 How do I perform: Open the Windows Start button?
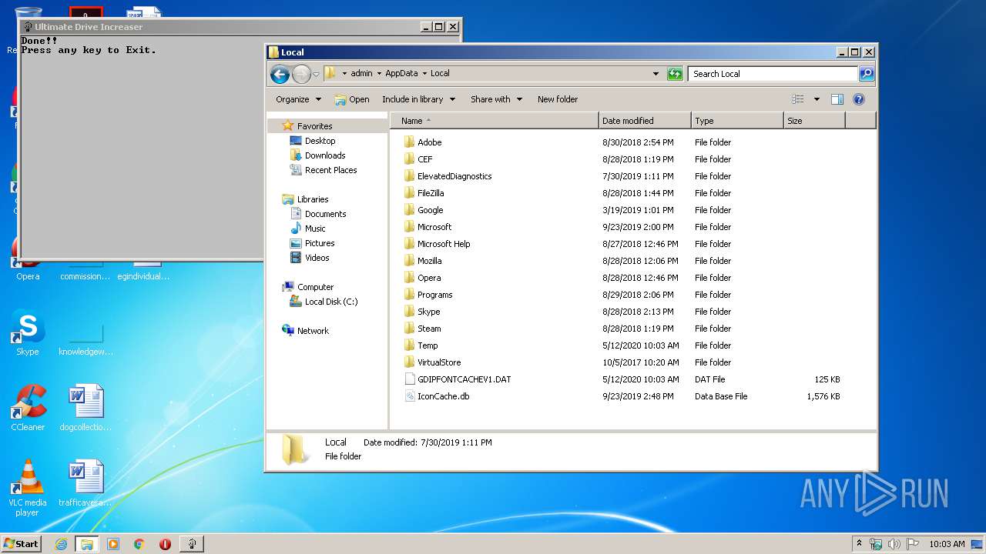22,543
